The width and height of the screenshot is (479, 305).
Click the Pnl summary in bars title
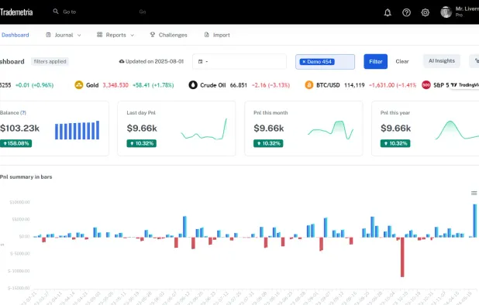[x=26, y=177]
